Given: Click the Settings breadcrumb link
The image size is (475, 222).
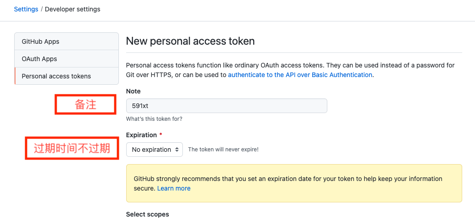Looking at the screenshot, I should (26, 9).
